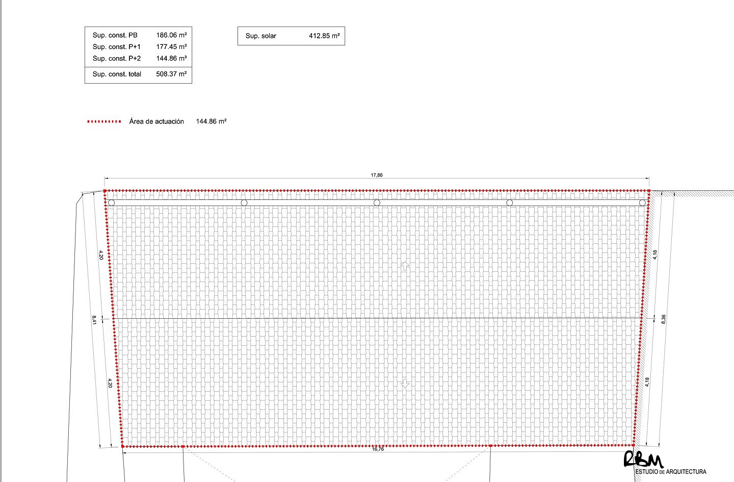Select the 'Sup. const. P+2' row label
Screen dimensions: 734x482
tap(117, 58)
